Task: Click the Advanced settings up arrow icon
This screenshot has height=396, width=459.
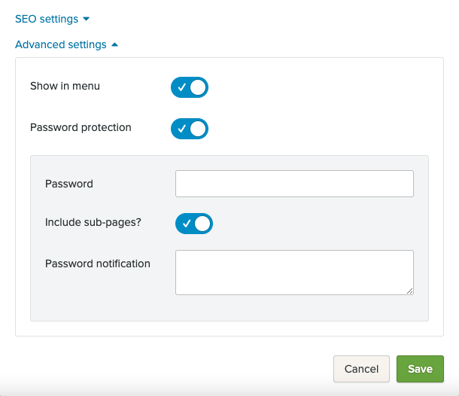Action: tap(114, 44)
